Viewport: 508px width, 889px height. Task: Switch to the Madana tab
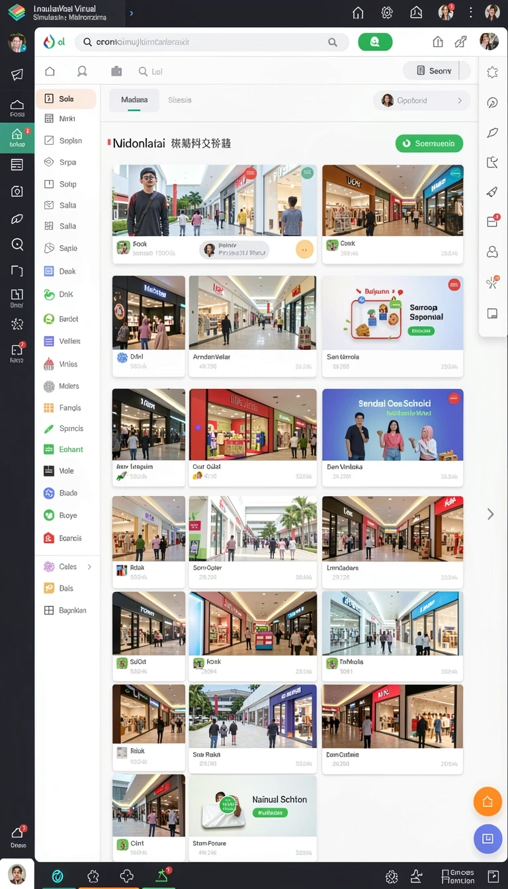pos(134,100)
